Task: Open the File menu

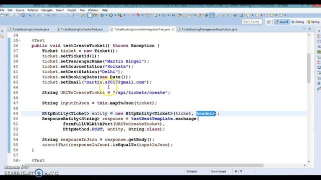Action: (2, 10)
